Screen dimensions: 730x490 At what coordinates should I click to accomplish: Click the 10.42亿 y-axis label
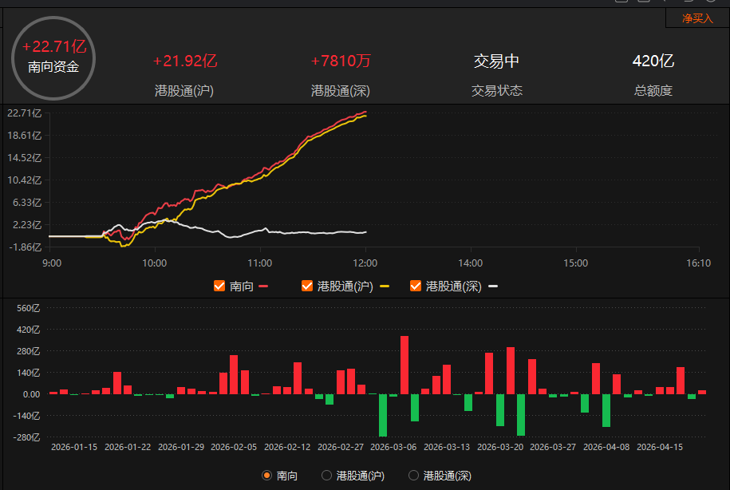[25, 180]
